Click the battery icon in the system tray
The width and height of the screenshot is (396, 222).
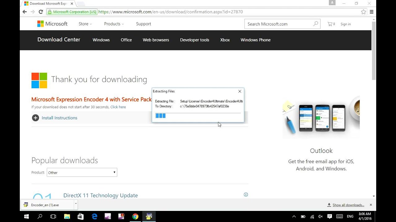tap(303, 216)
